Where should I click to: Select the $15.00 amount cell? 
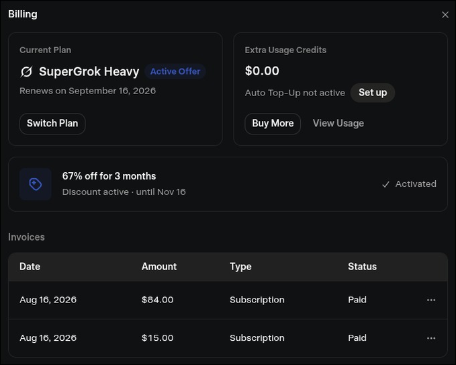point(157,338)
